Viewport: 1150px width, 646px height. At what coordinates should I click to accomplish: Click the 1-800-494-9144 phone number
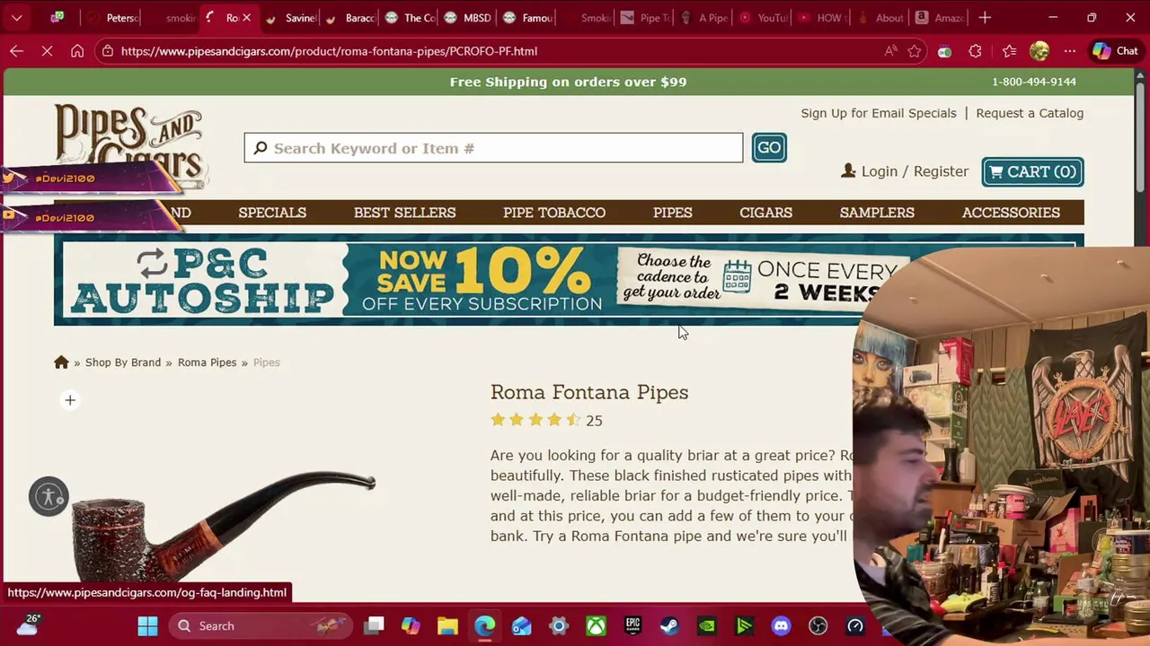pyautogui.click(x=1034, y=82)
